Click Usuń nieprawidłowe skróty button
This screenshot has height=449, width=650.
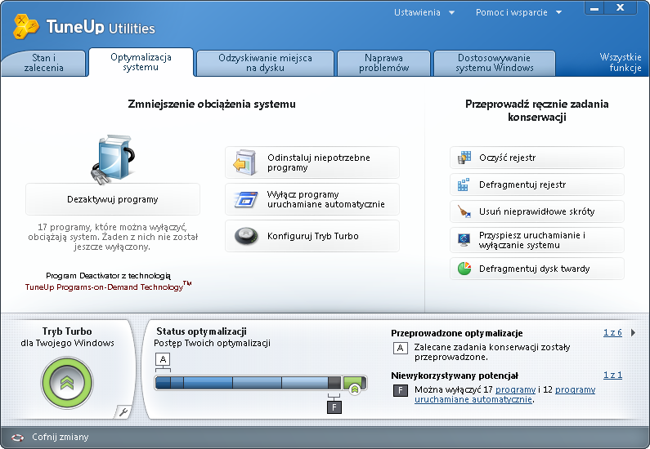[537, 211]
